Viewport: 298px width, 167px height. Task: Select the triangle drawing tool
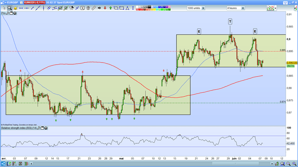tap(127, 8)
